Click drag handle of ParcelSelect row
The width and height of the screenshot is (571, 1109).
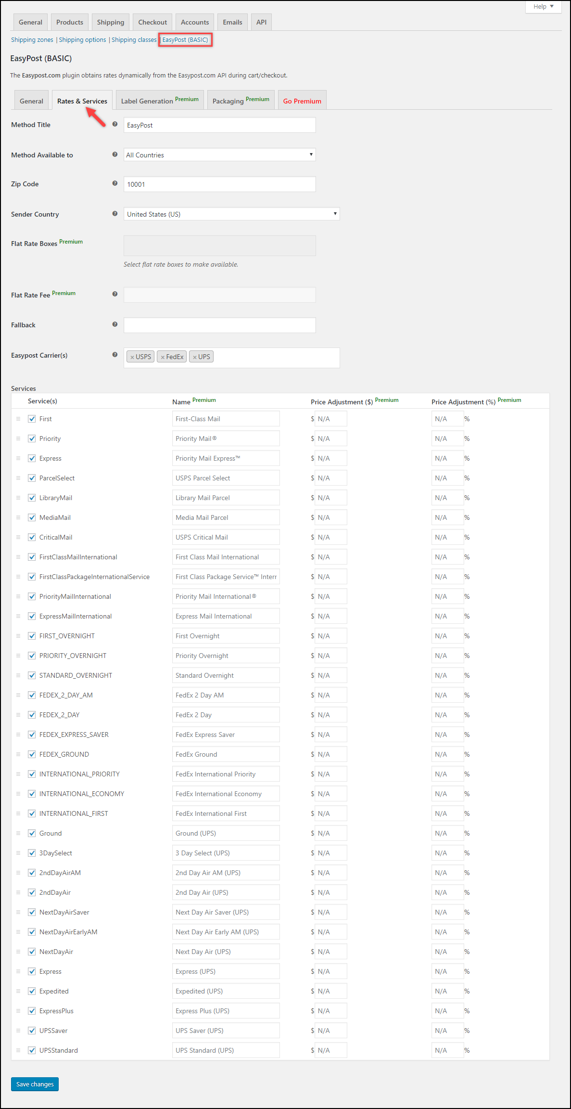18,478
